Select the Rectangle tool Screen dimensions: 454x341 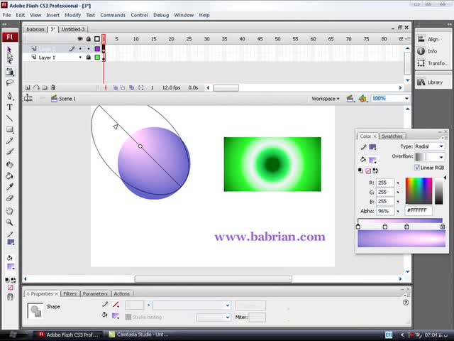click(x=9, y=129)
